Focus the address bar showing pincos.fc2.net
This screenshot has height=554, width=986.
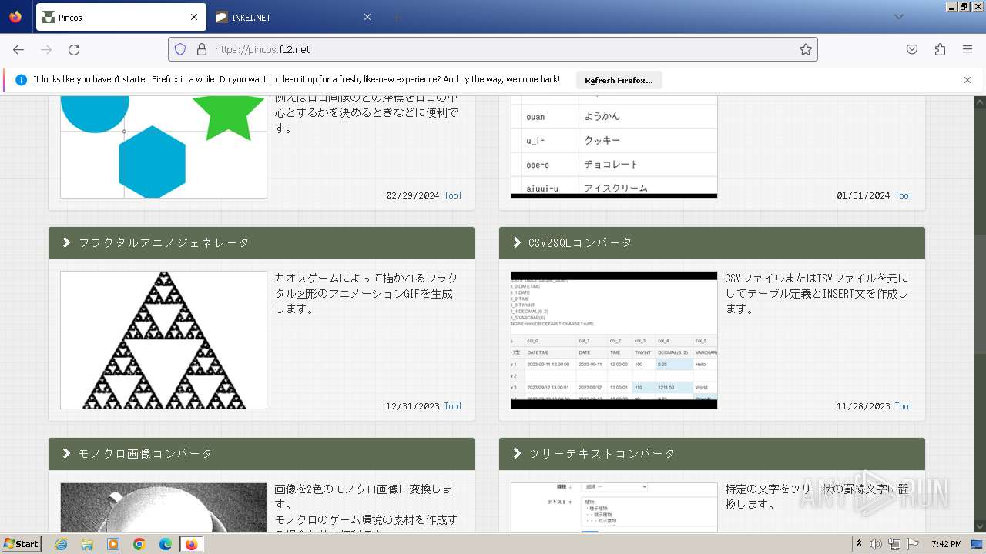click(493, 49)
